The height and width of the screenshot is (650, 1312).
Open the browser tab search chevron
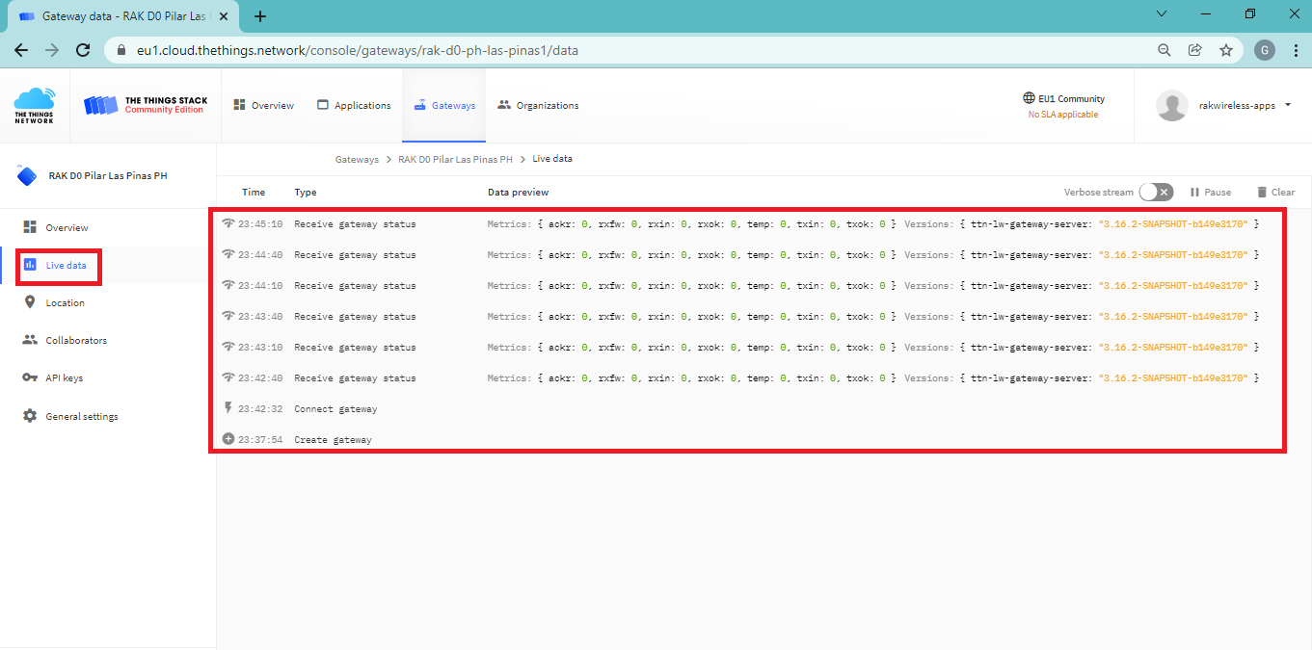[1161, 14]
